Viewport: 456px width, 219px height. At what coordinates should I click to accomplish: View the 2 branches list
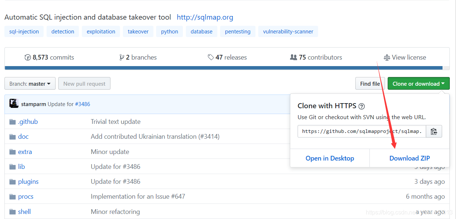pyautogui.click(x=138, y=57)
